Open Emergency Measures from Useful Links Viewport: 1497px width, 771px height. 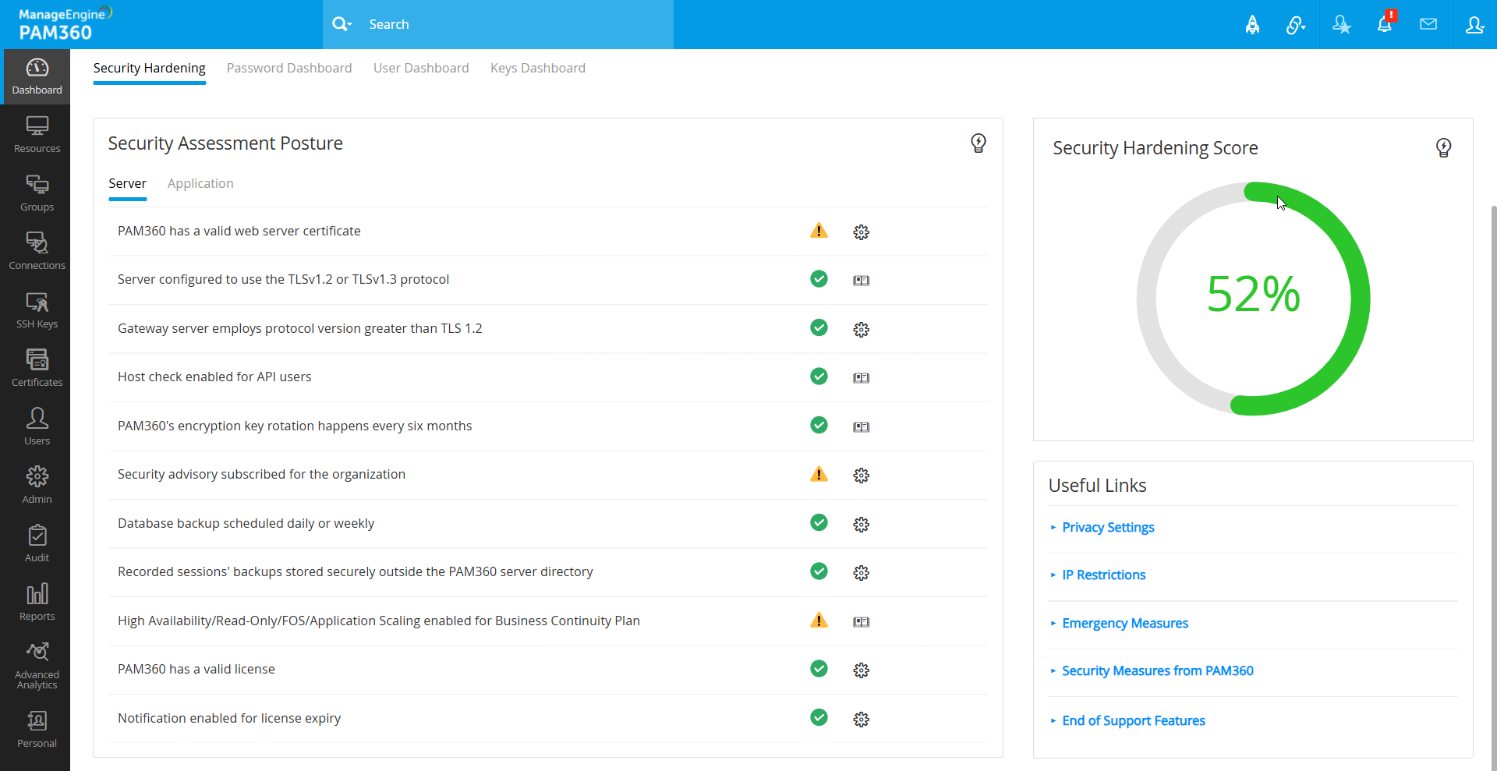(x=1125, y=623)
